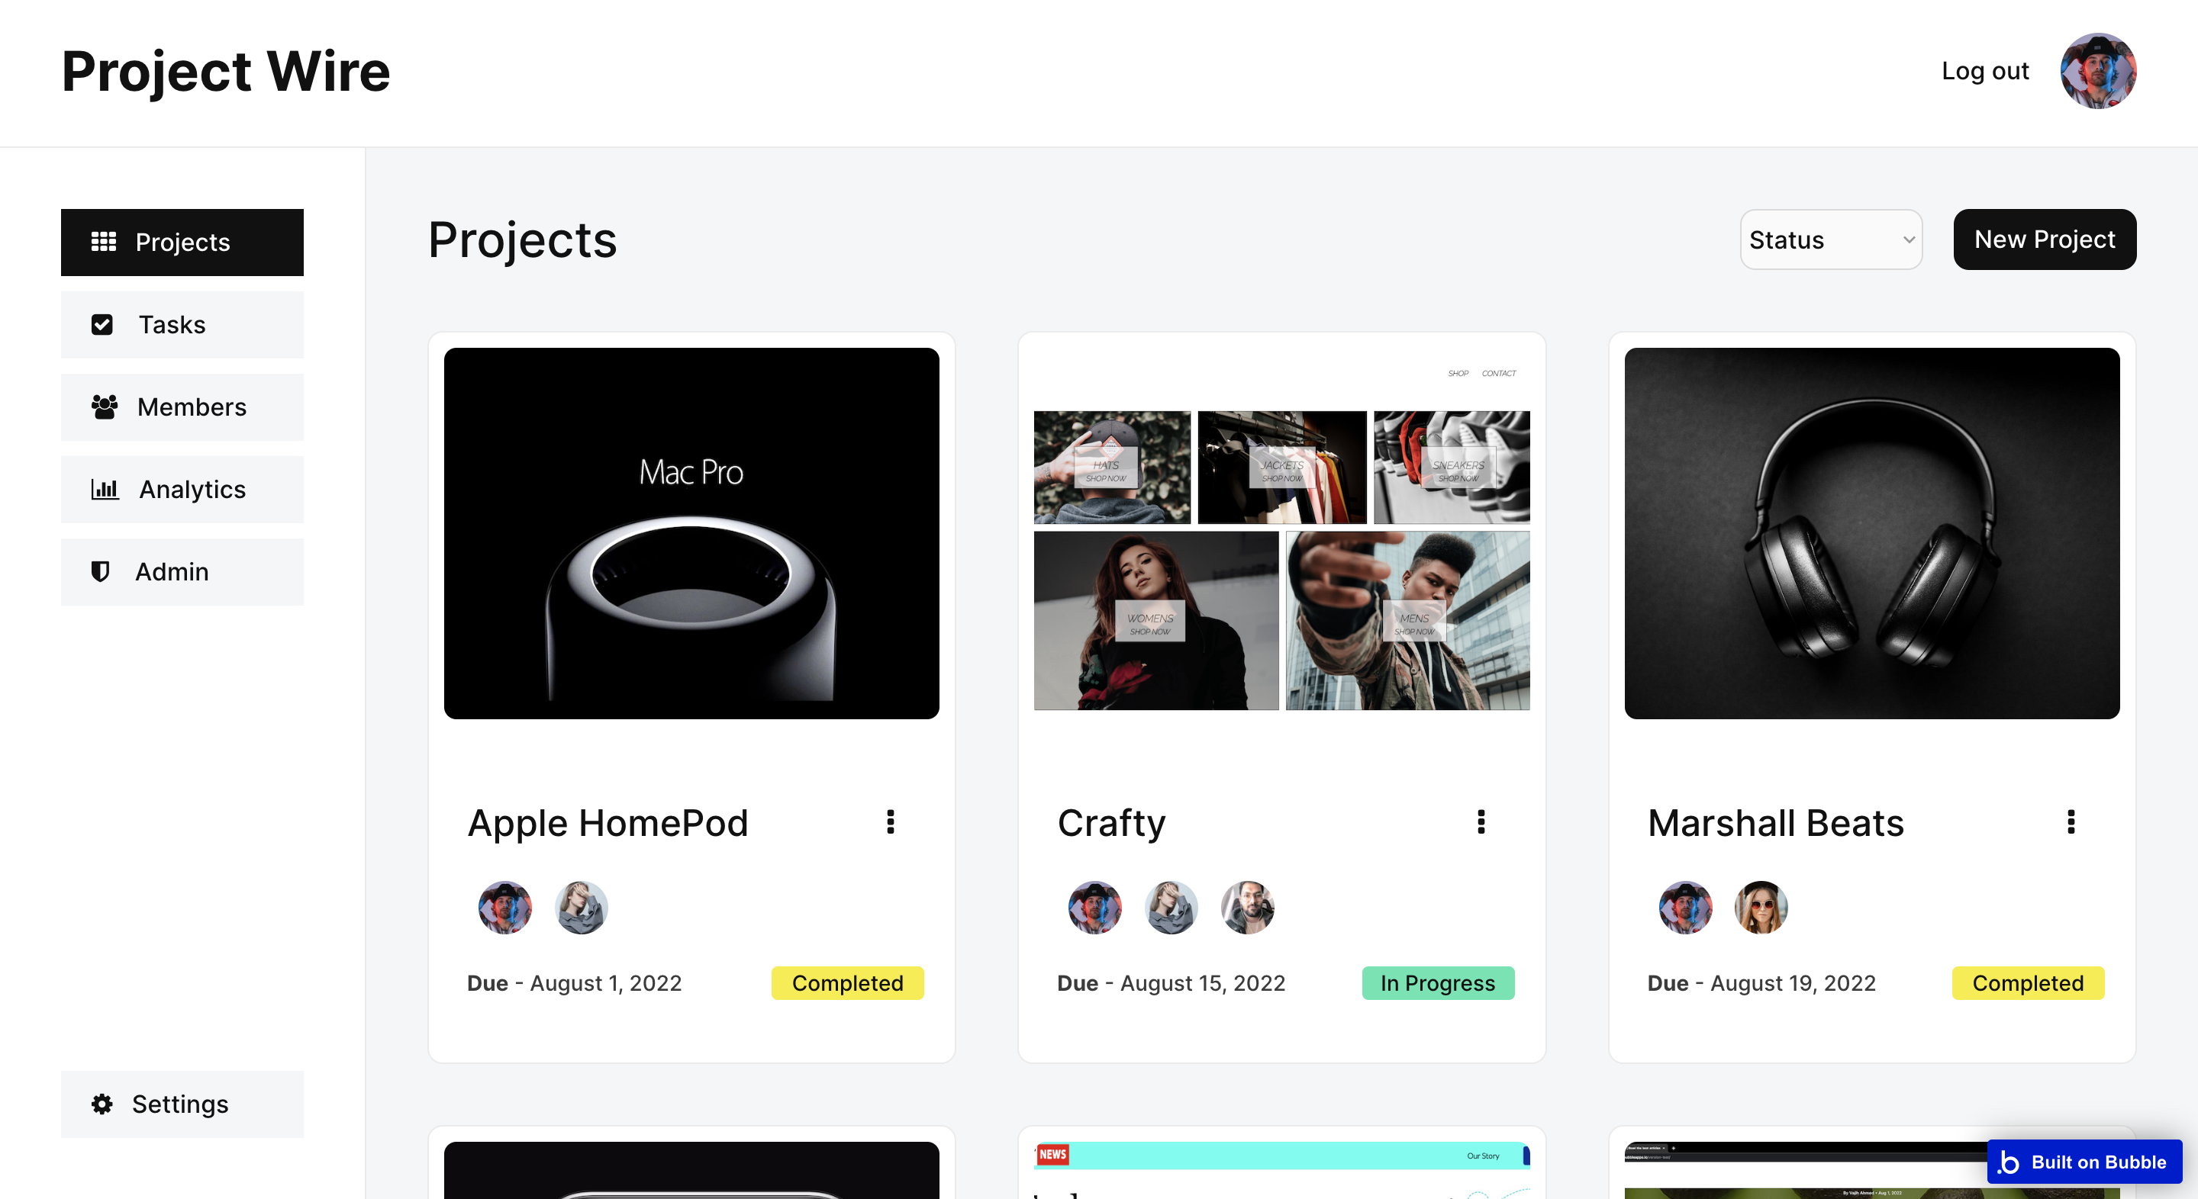Expand Marshall Beats three-dot options menu
The width and height of the screenshot is (2198, 1199).
pyautogui.click(x=2071, y=822)
